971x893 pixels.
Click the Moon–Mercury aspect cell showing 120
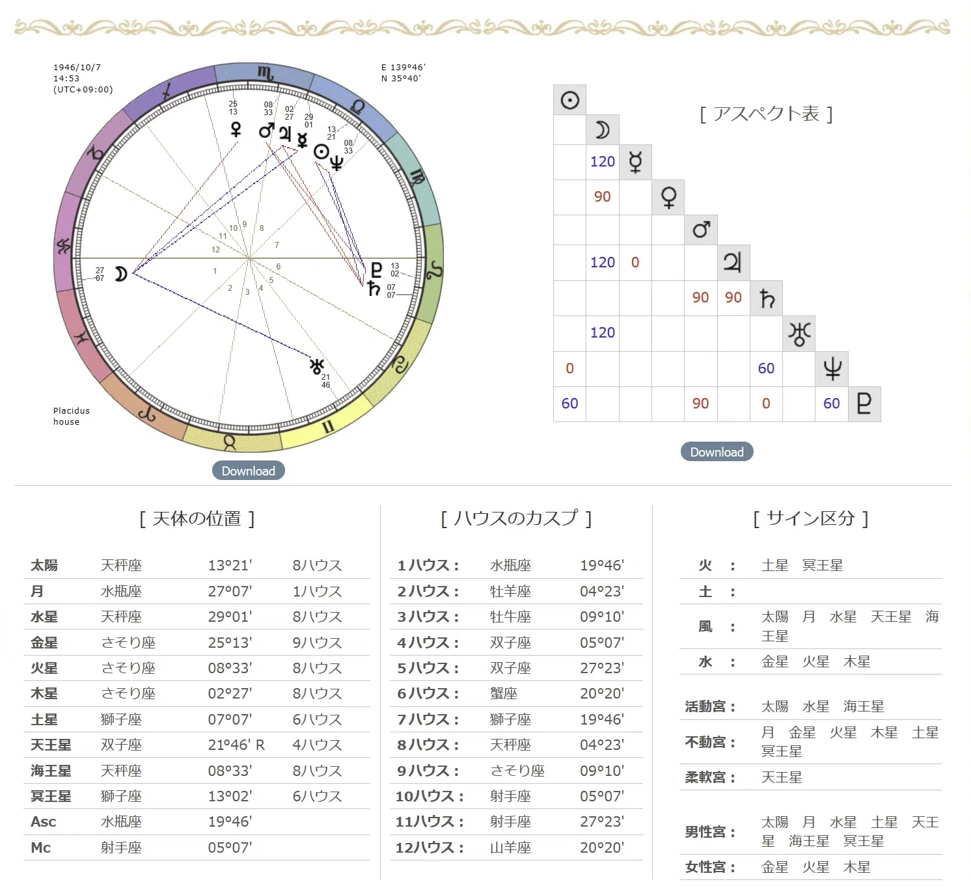(603, 162)
